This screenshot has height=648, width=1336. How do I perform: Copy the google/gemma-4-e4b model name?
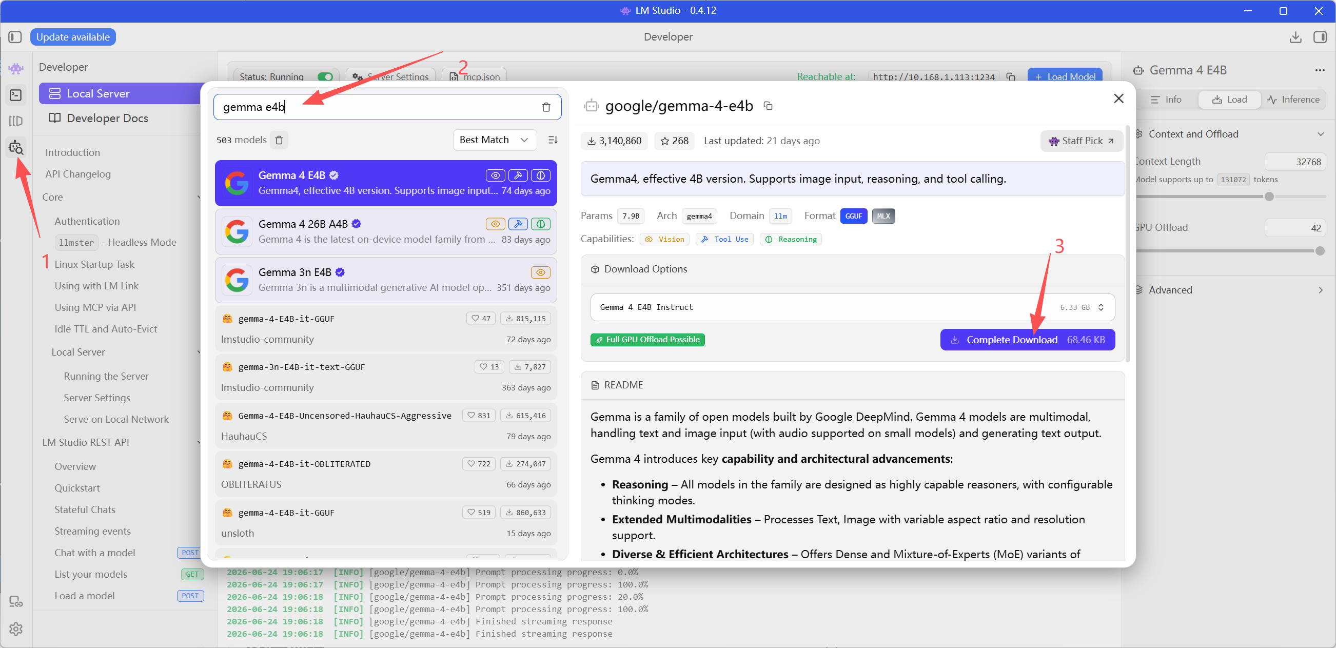pos(768,106)
